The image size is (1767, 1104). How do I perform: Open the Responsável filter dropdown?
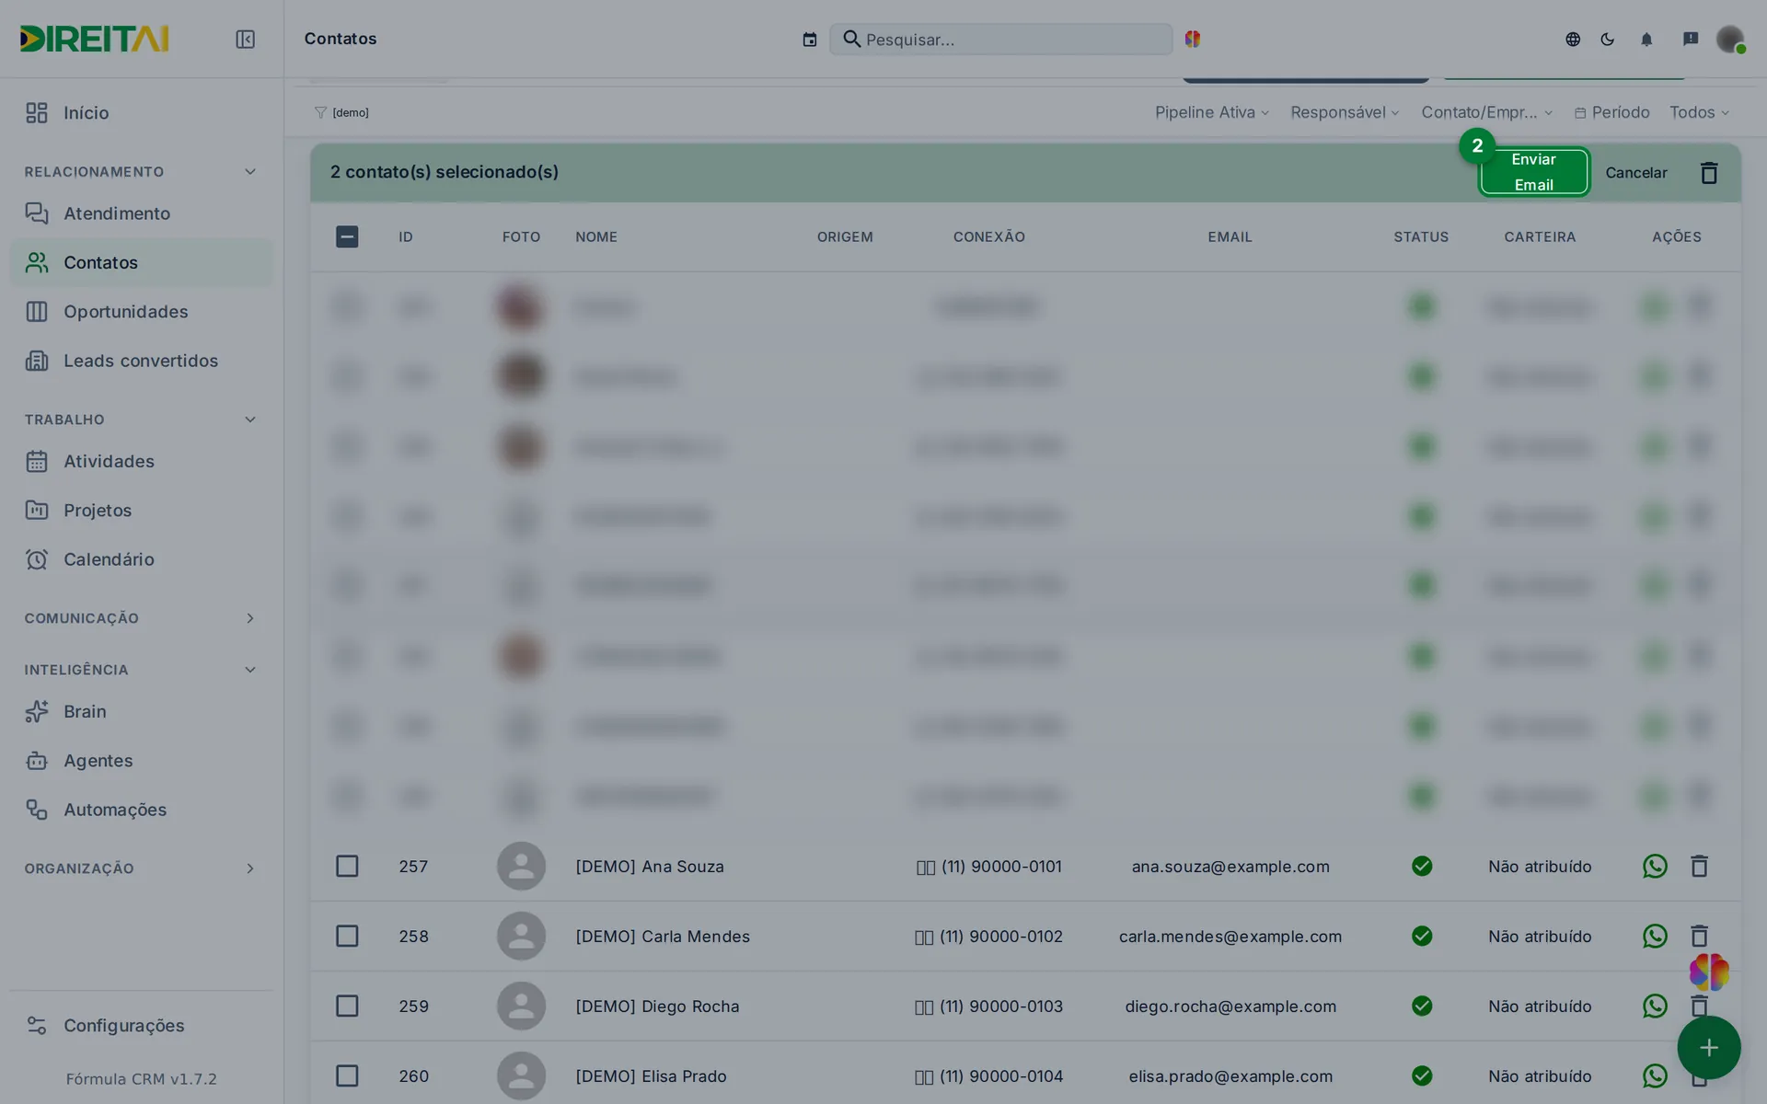tap(1345, 112)
